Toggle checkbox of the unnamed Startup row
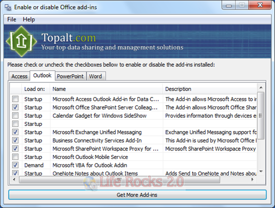The image size is (275, 208). coord(15,123)
